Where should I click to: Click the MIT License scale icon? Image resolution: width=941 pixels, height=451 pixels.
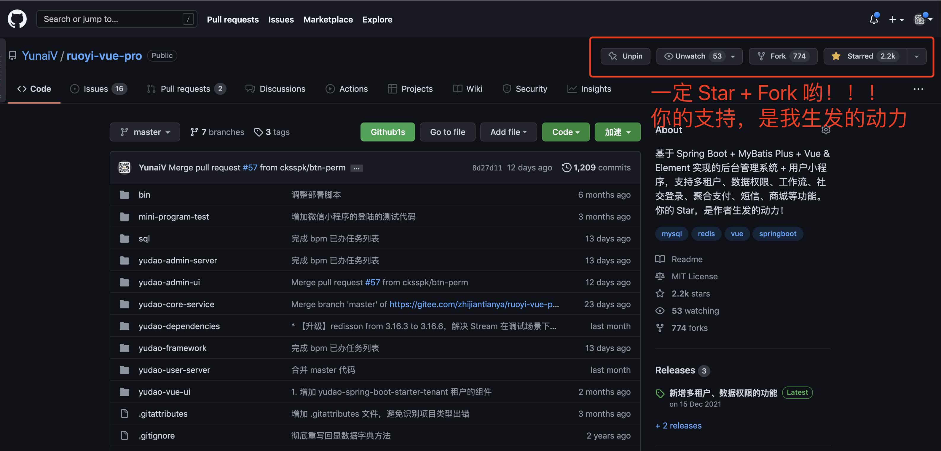tap(660, 276)
